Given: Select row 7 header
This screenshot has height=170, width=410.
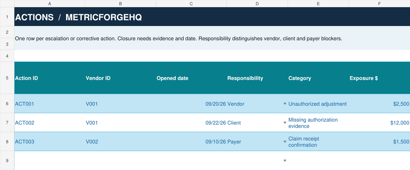Looking at the screenshot, I should pos(7,123).
